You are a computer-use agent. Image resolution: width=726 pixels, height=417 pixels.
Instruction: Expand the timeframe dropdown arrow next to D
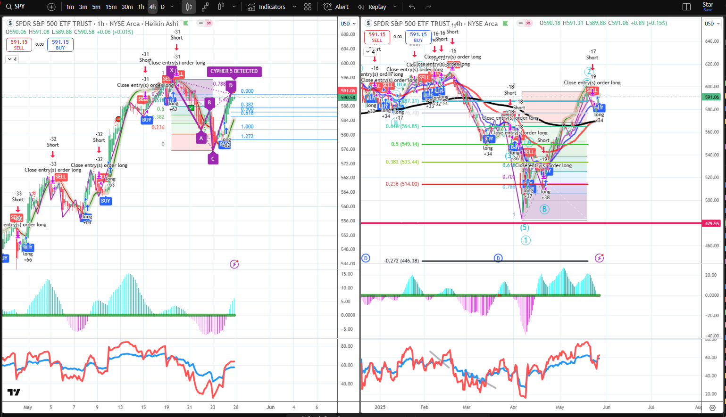[172, 7]
